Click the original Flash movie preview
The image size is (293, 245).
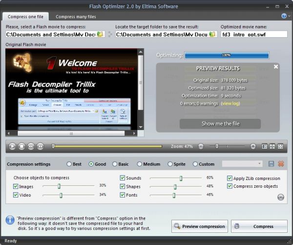71,89
